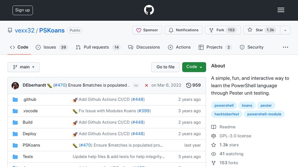Open pull request #470 in latest commit header
This screenshot has height=167, width=298.
tap(60, 85)
